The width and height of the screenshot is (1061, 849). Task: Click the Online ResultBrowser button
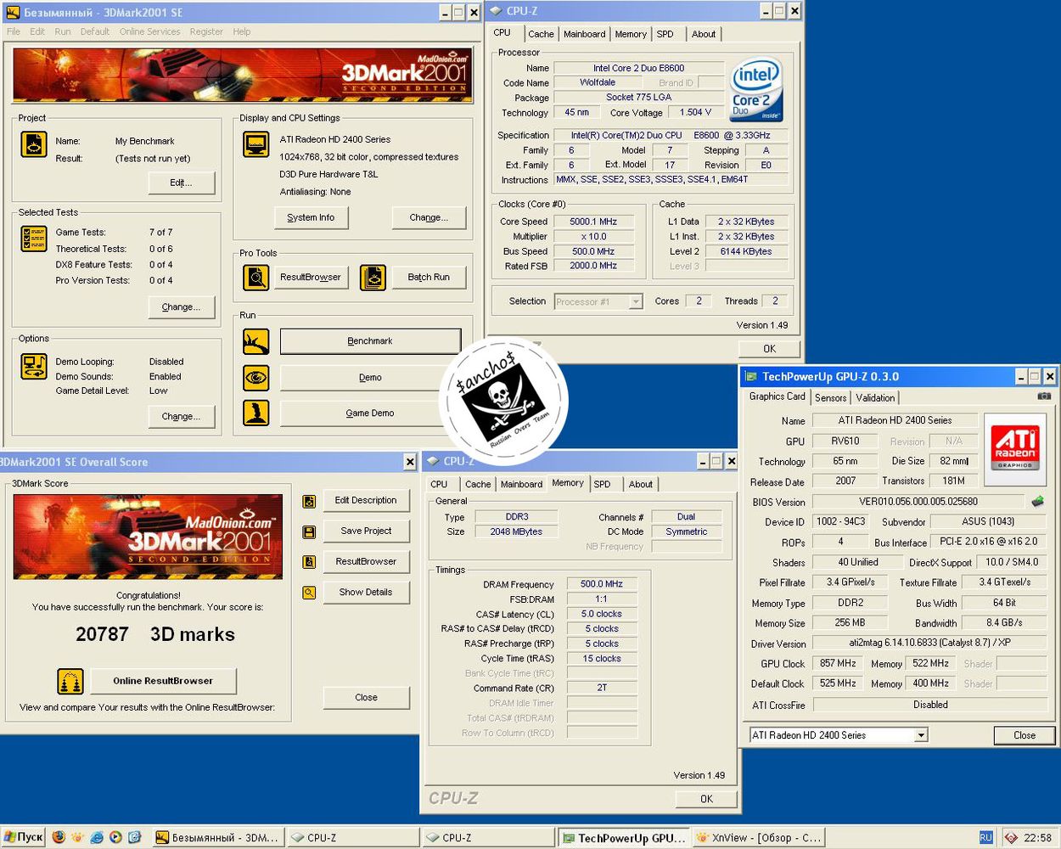click(x=163, y=681)
